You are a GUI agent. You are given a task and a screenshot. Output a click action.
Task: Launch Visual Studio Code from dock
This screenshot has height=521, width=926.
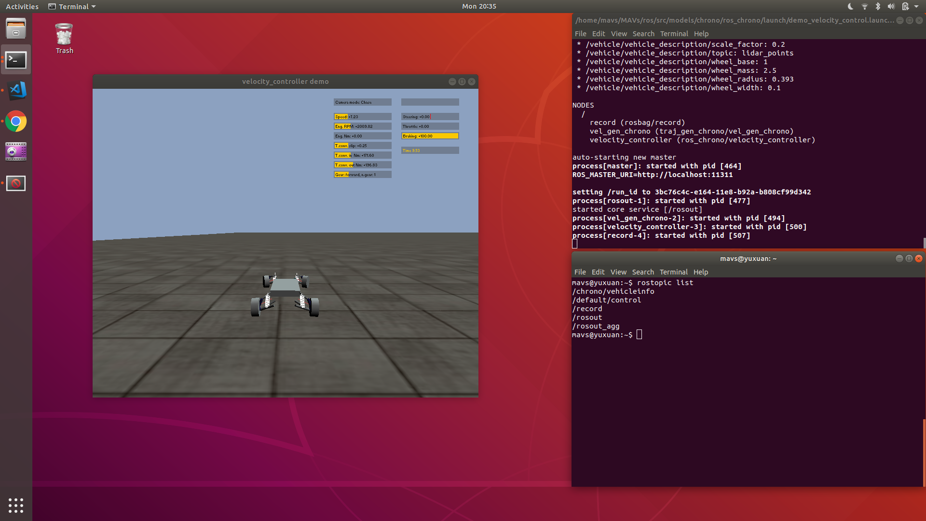tap(16, 91)
